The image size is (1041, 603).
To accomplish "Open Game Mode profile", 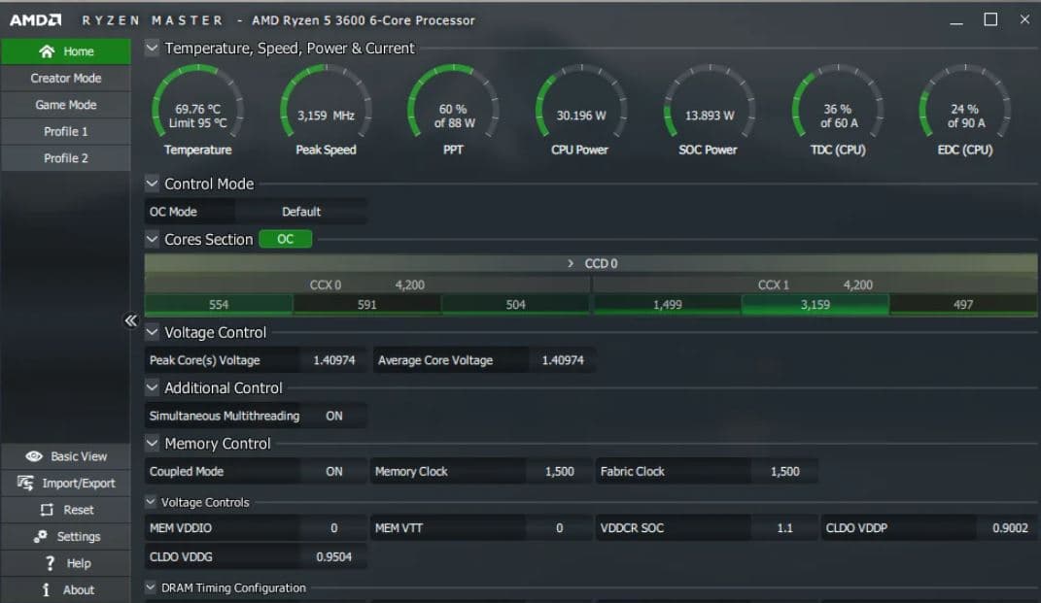I will coord(65,105).
